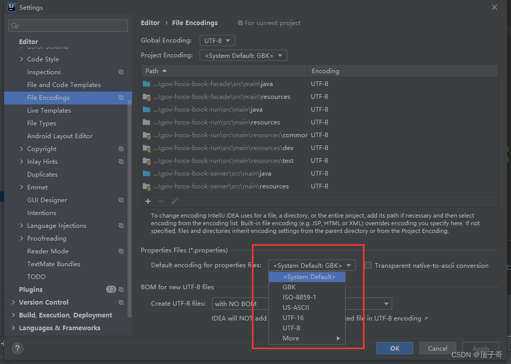511x364 pixels.
Task: Expand the Proofreading tree node
Action: (x=22, y=238)
